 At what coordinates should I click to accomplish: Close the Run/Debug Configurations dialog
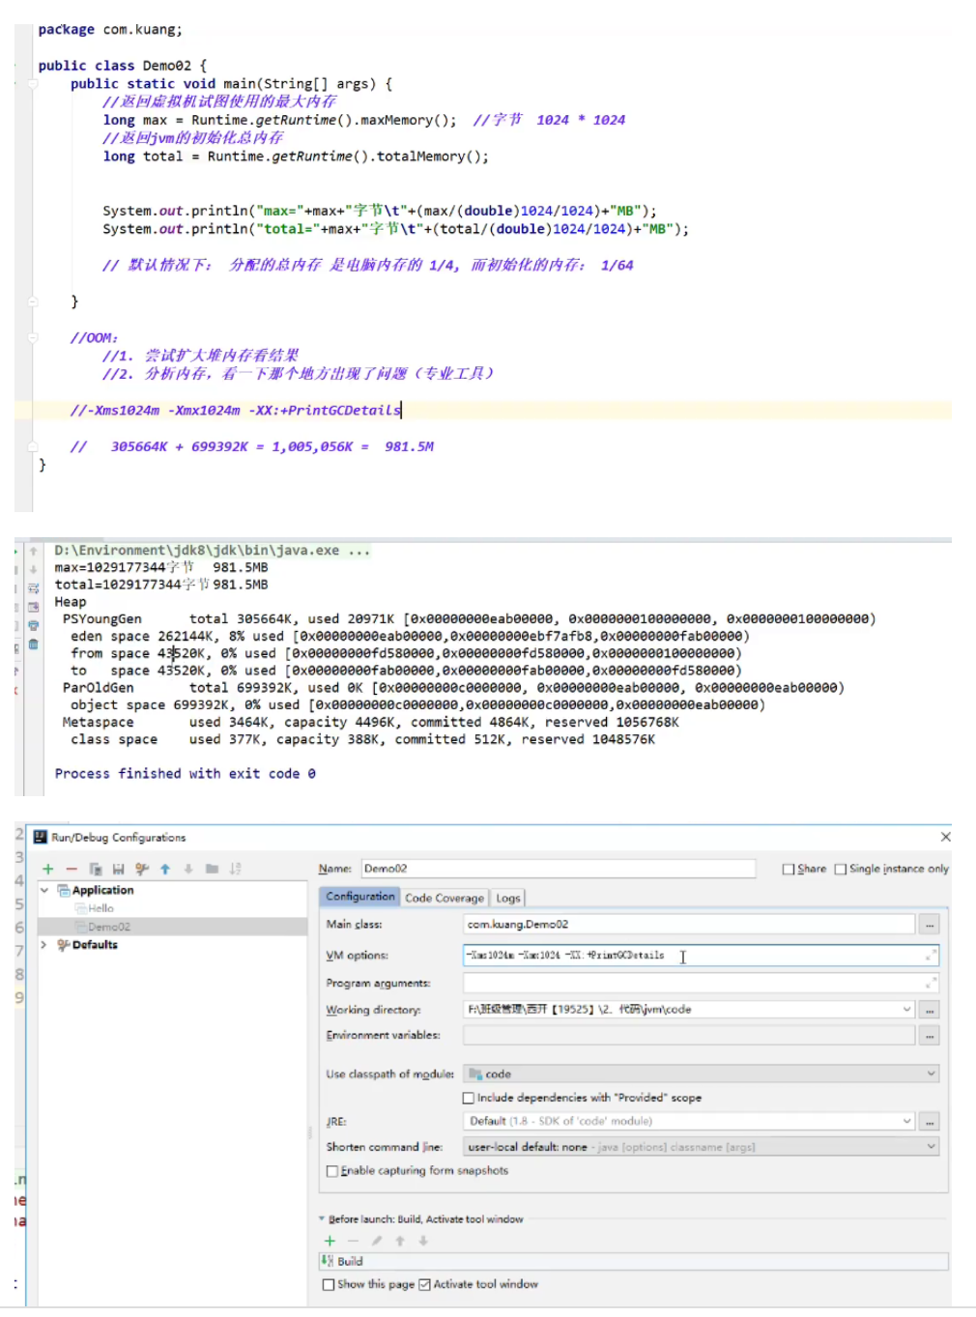[946, 837]
